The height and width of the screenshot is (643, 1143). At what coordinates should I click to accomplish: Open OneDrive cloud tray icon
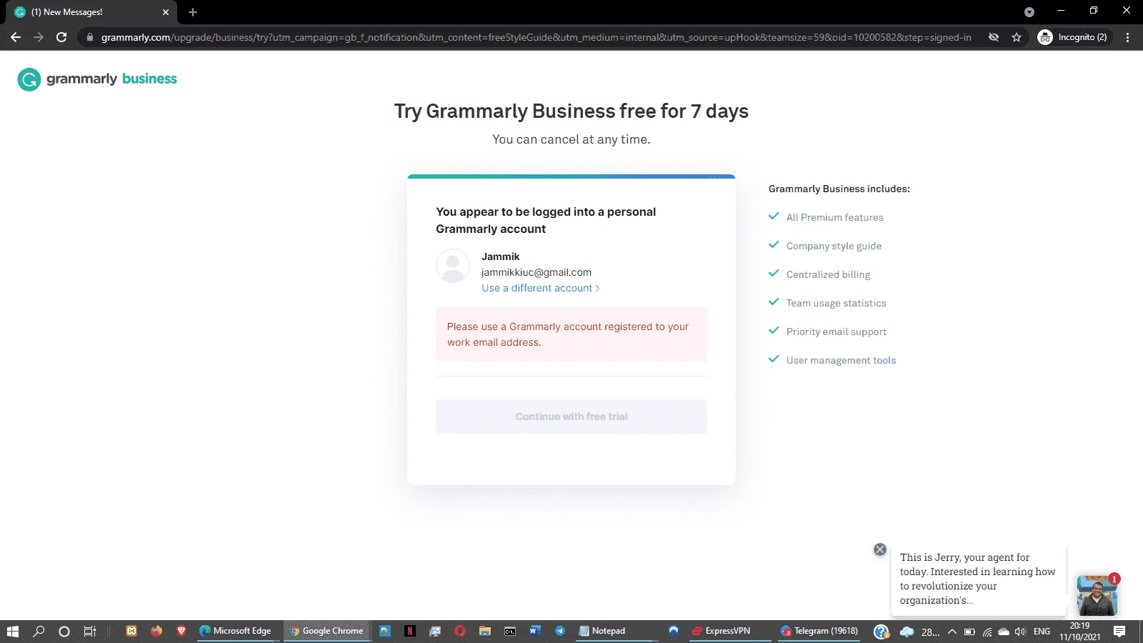pos(1004,632)
